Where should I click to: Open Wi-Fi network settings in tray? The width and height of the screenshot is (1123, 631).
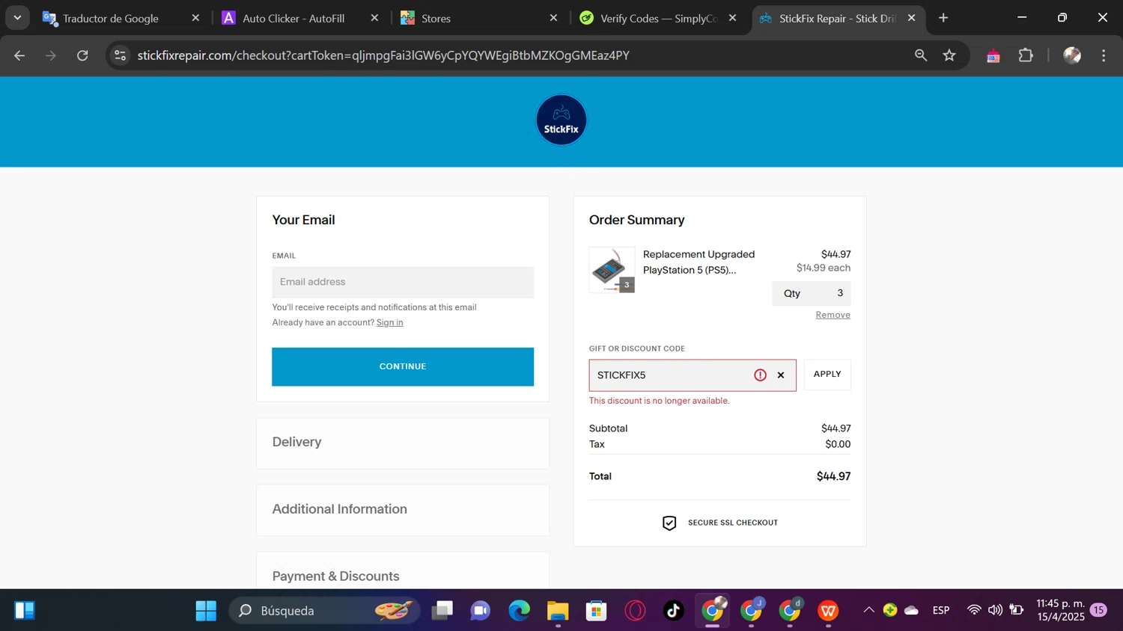974,610
